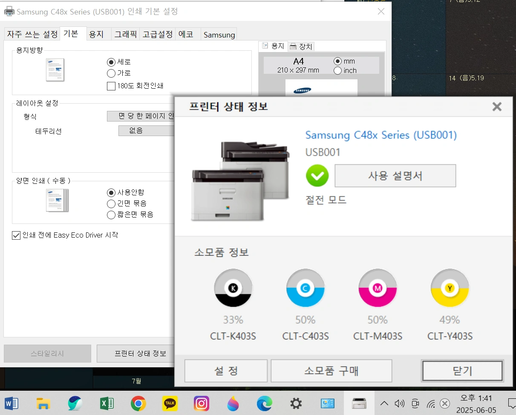The height and width of the screenshot is (415, 516).
Task: Launch Microsoft Edge from the taskbar
Action: point(265,403)
